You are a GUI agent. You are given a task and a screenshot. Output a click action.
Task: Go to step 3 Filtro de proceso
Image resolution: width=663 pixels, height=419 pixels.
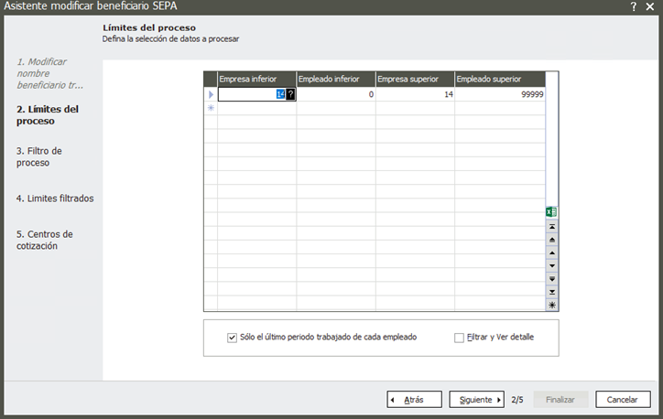38,156
